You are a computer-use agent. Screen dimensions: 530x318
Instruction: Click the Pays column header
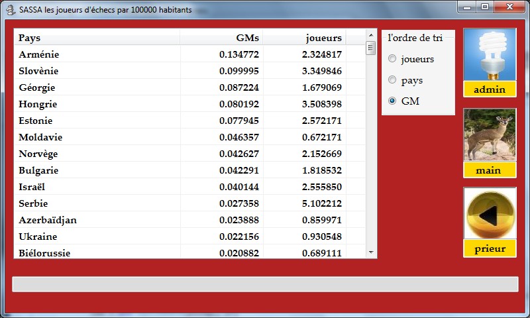click(x=97, y=38)
